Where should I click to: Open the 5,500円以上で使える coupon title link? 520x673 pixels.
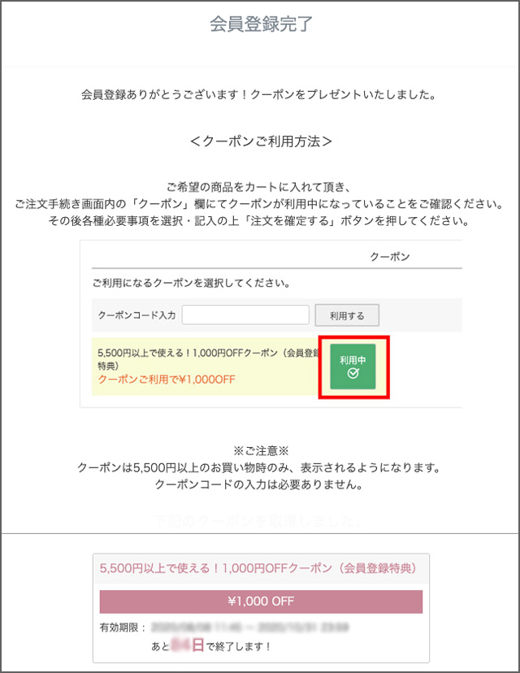[x=258, y=568]
